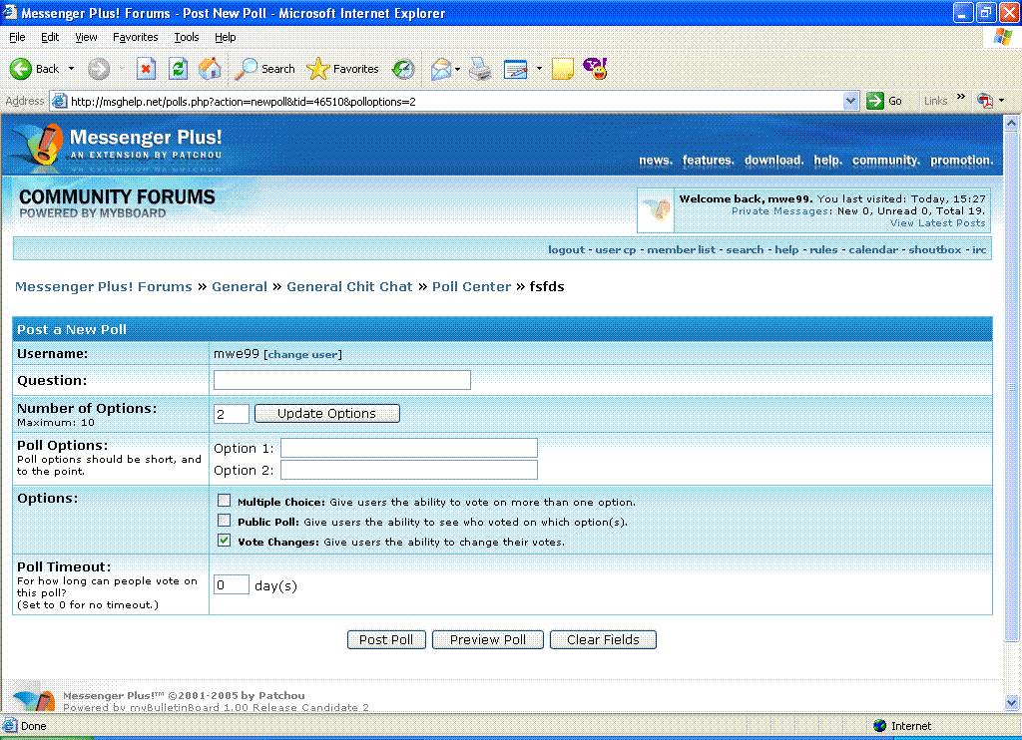Open the Tools menu
Viewport: 1022px width, 740px height.
click(x=186, y=37)
